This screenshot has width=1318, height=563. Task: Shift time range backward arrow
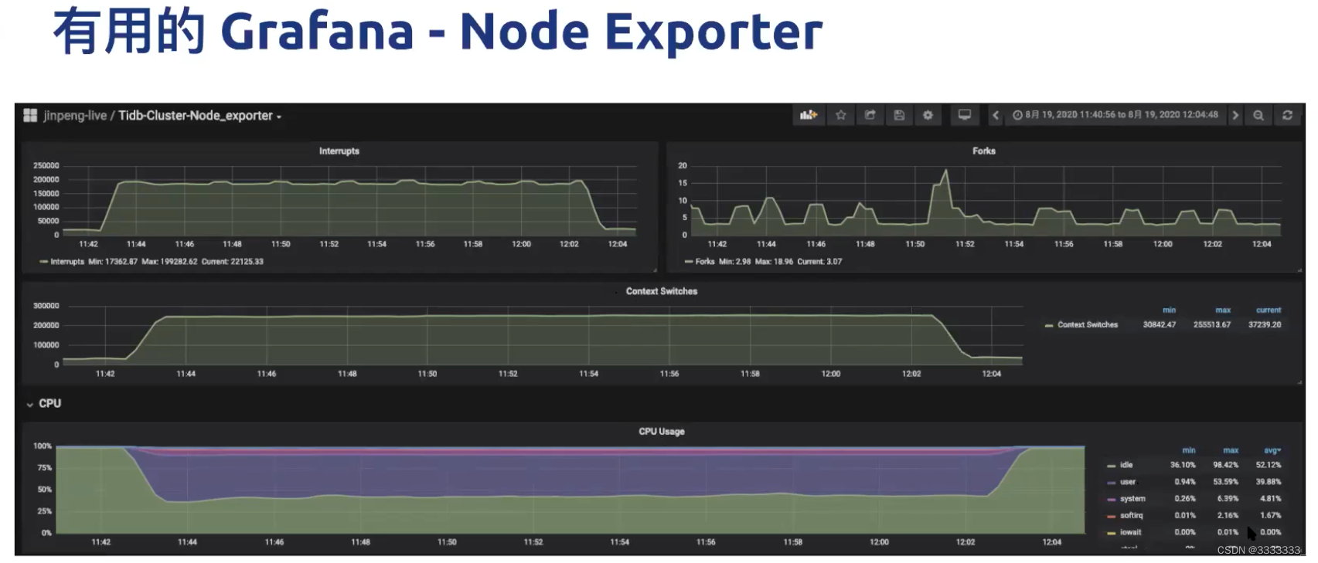(996, 115)
